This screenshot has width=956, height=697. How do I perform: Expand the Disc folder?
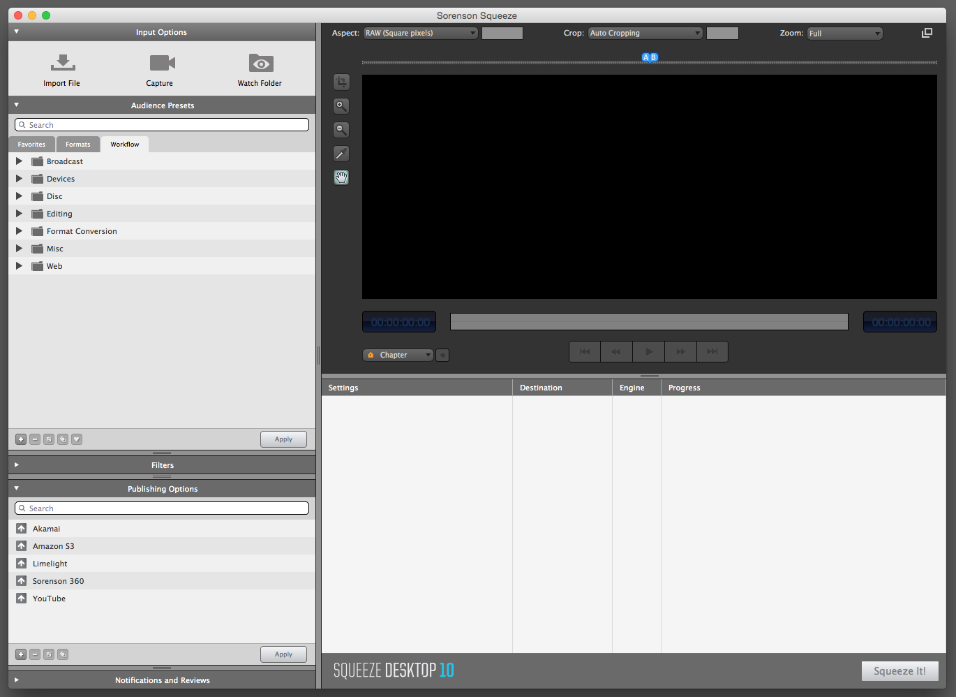(x=19, y=196)
